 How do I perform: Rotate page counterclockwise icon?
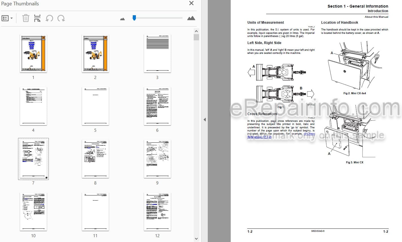[x=49, y=18]
